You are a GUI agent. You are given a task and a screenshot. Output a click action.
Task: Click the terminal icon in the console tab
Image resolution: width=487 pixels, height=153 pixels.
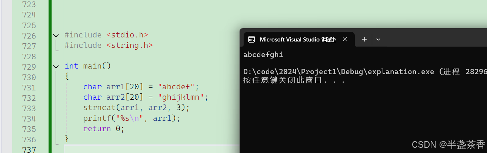tap(251, 39)
